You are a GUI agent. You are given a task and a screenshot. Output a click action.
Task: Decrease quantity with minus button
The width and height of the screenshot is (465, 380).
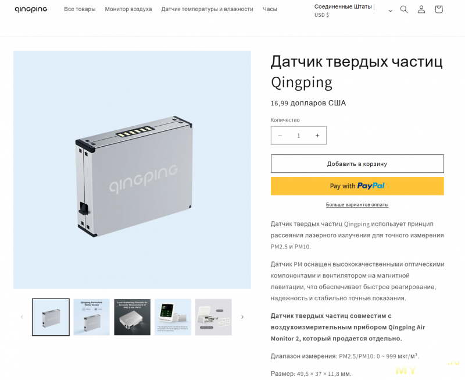[x=280, y=136]
